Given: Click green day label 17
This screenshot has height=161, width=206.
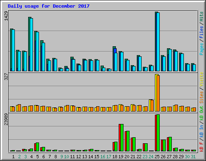Looking at the screenshot, I should [x=109, y=157].
